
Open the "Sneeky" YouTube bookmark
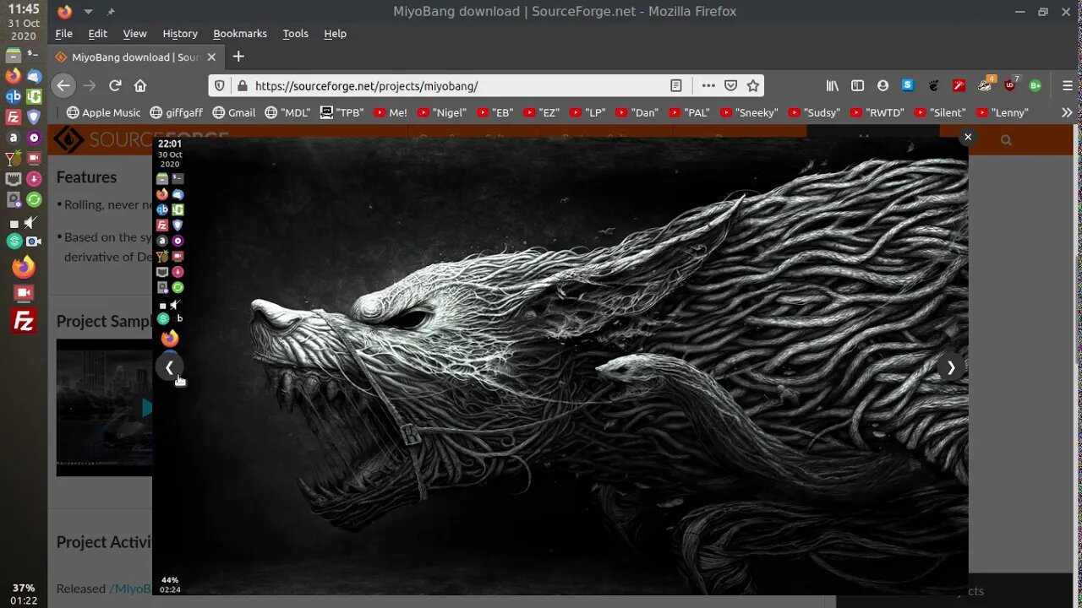pos(750,112)
